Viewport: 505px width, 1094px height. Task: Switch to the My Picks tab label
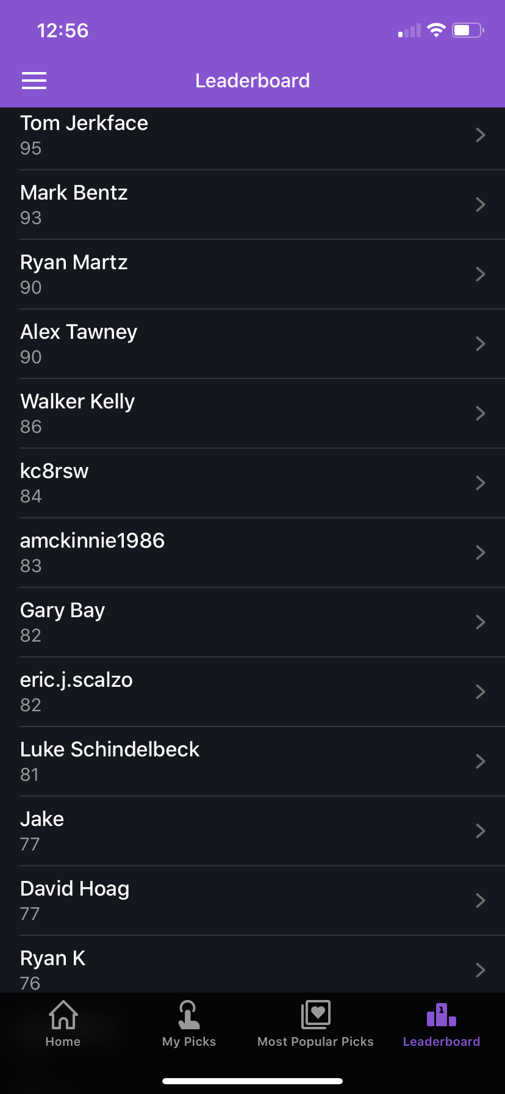click(x=189, y=1041)
